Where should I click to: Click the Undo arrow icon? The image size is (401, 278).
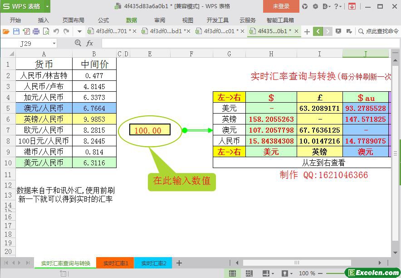pos(56,31)
